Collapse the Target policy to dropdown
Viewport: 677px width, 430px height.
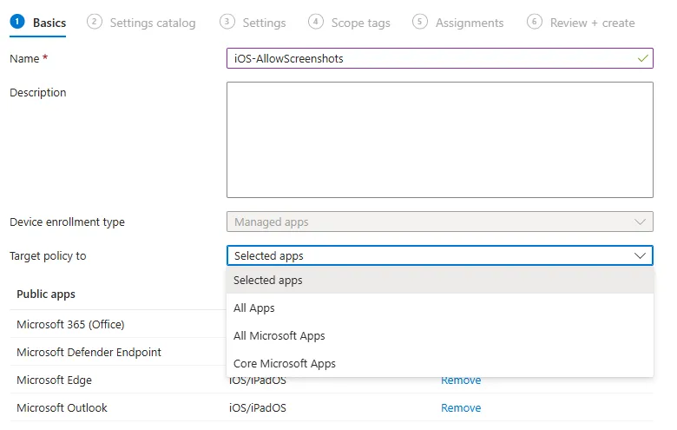439,255
